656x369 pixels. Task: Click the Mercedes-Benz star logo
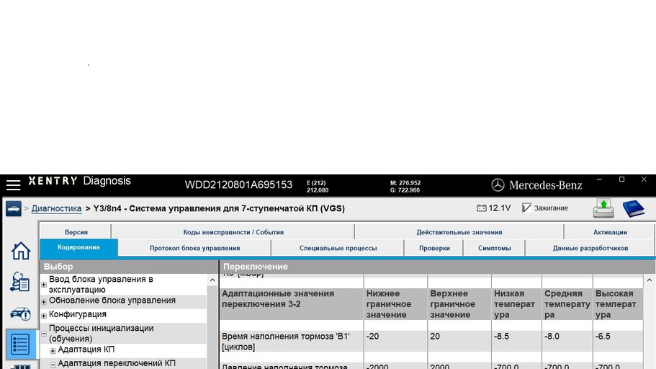click(x=498, y=184)
